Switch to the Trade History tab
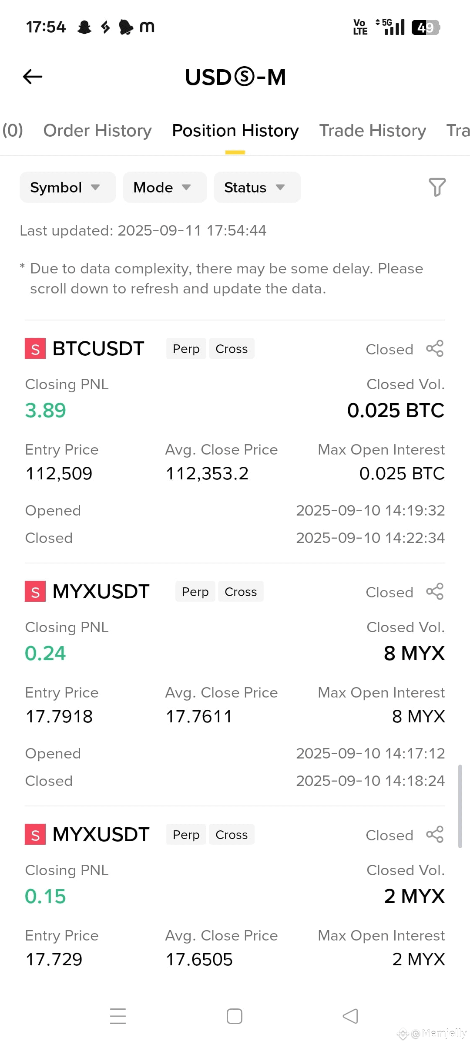Viewport: 470px width, 1045px height. click(x=373, y=131)
